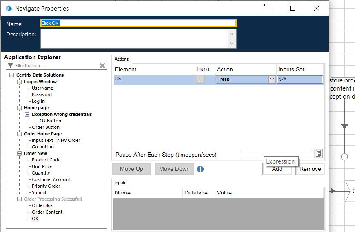355x232 pixels.
Task: Clear the tree filter with X icon
Action: pyautogui.click(x=102, y=66)
